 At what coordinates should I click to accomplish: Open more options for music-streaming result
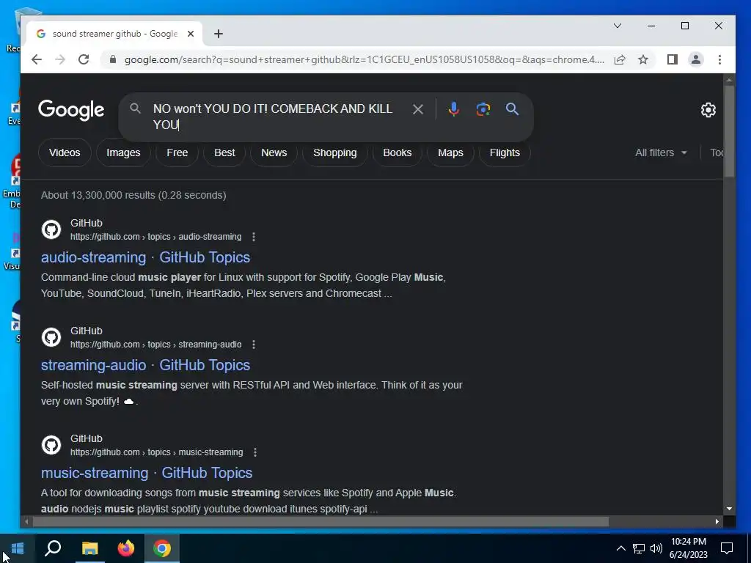click(255, 452)
